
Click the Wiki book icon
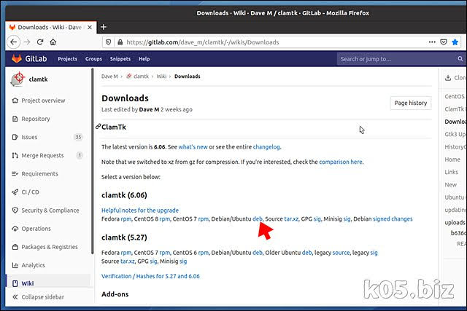15,283
